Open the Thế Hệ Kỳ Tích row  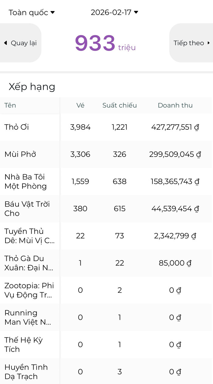click(x=23, y=344)
